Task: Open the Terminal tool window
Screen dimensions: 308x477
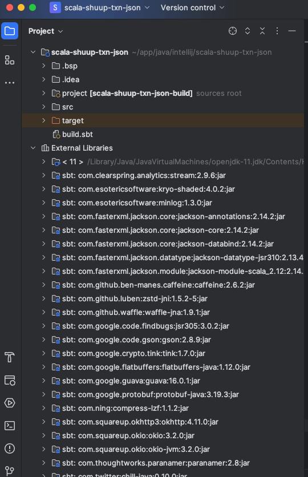Action: pos(10,426)
